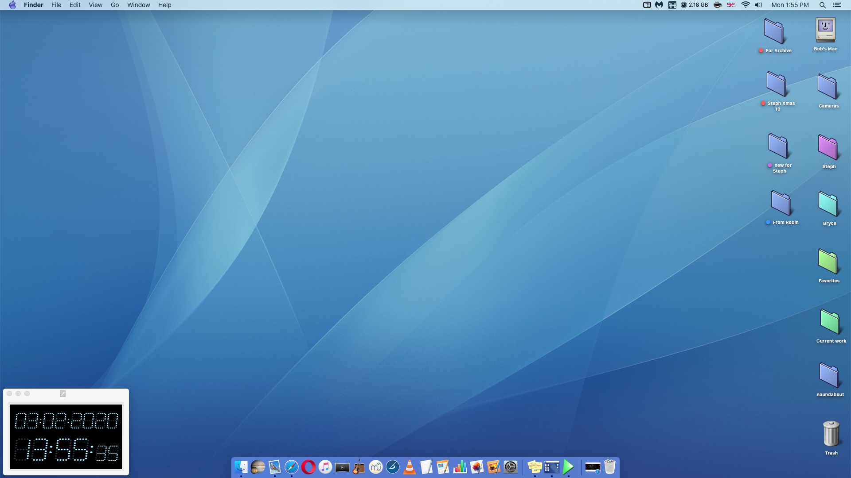The height and width of the screenshot is (478, 851).
Task: Open the Wi-Fi status menu
Action: (746, 5)
